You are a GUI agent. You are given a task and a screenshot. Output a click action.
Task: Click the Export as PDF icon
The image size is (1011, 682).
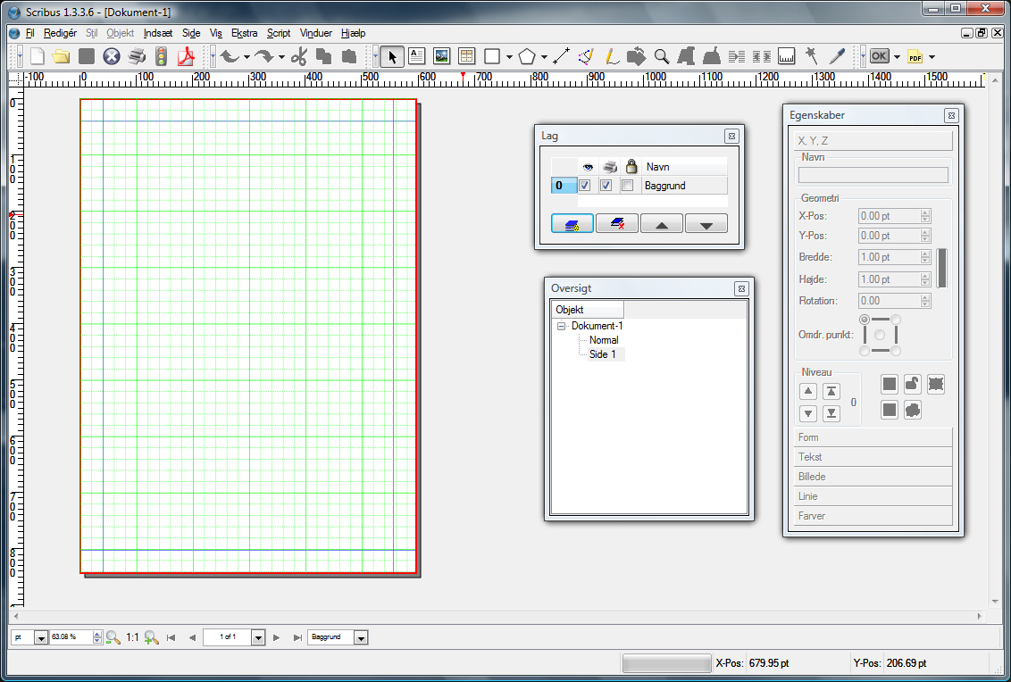(x=187, y=56)
